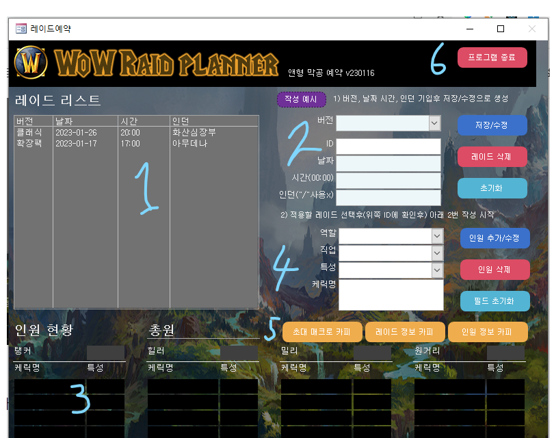Click the 화산심장부 dungeon cell

194,133
